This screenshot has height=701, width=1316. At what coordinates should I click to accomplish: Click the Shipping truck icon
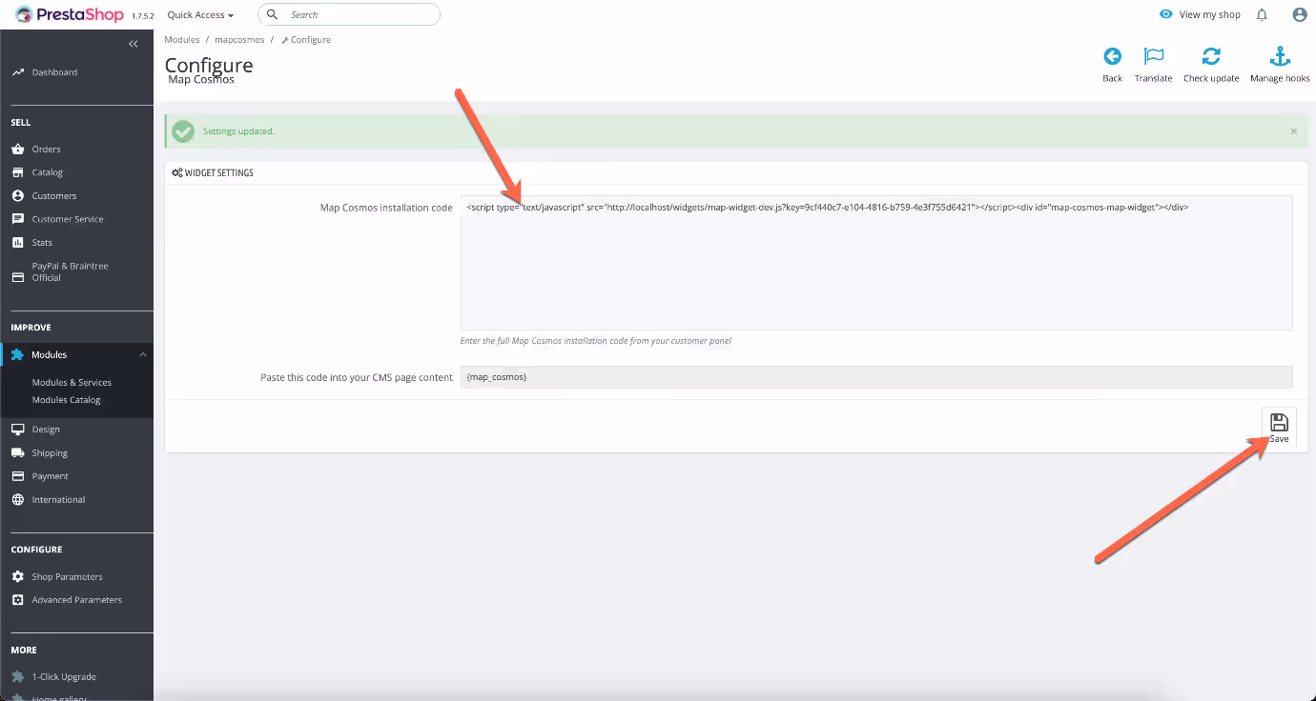[17, 452]
